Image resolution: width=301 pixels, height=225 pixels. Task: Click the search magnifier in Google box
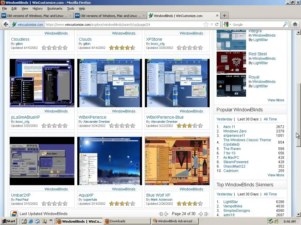tap(285, 24)
